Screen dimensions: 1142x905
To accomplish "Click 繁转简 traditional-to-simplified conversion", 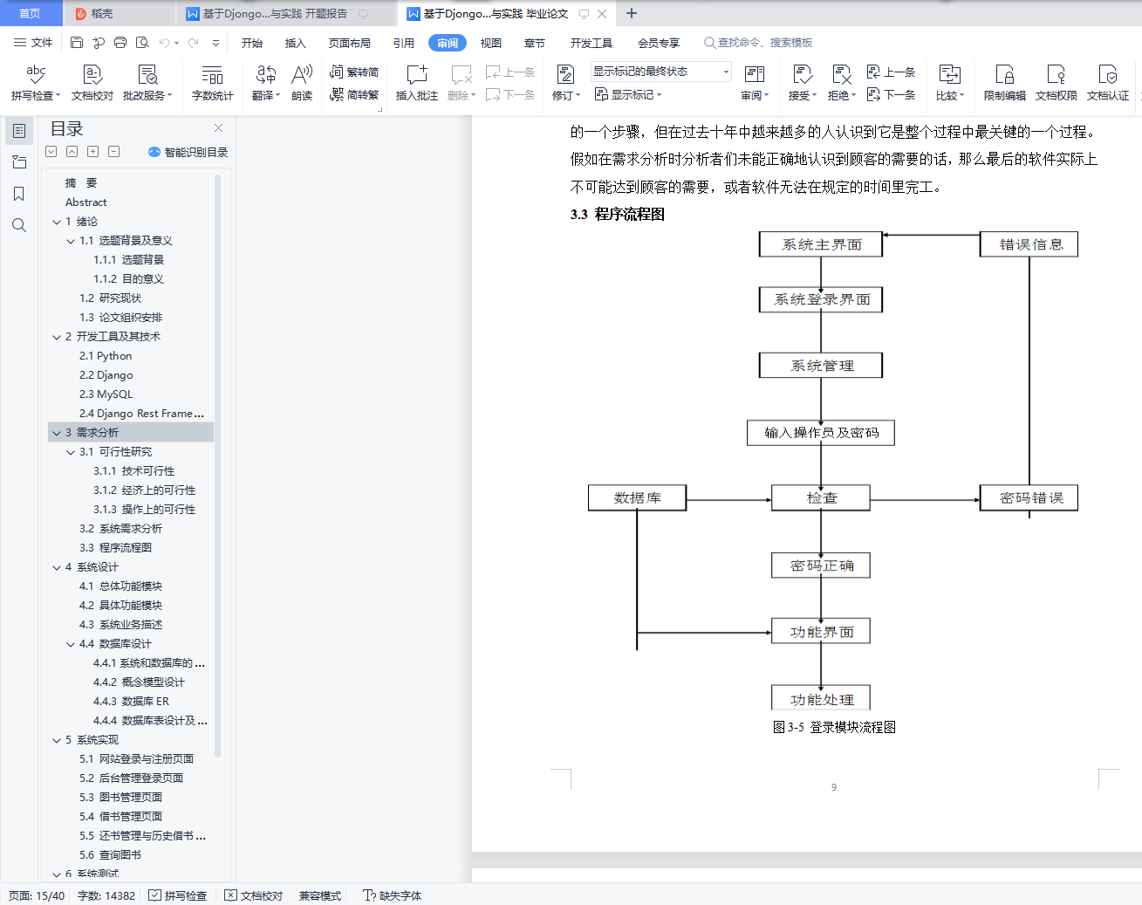I will 354,72.
